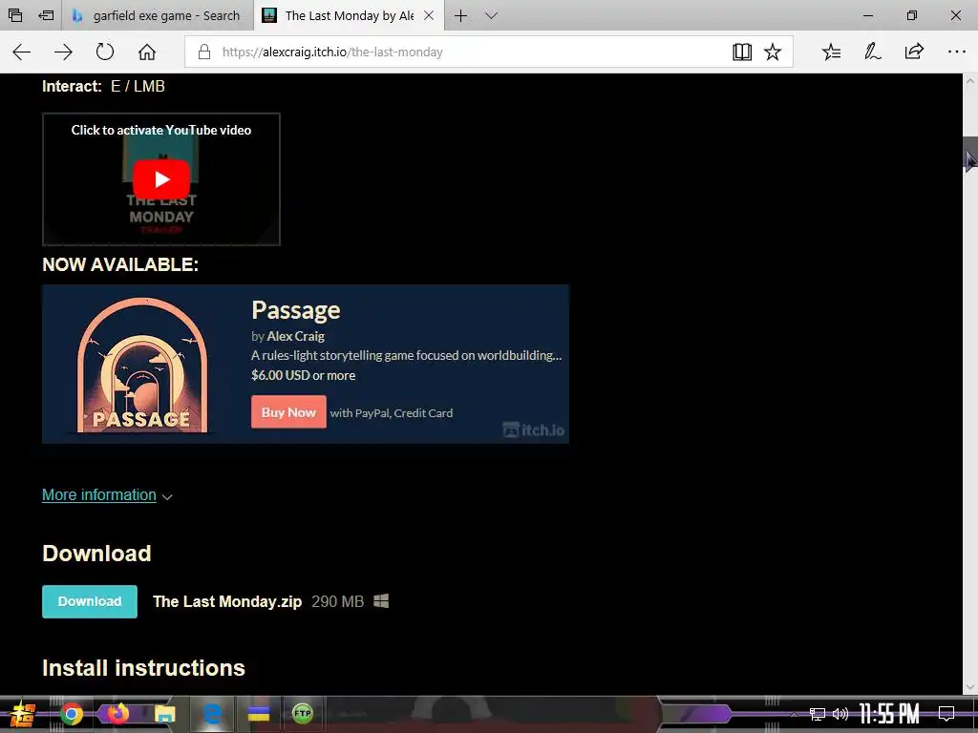Play the YouTube trailer video

[x=161, y=179]
